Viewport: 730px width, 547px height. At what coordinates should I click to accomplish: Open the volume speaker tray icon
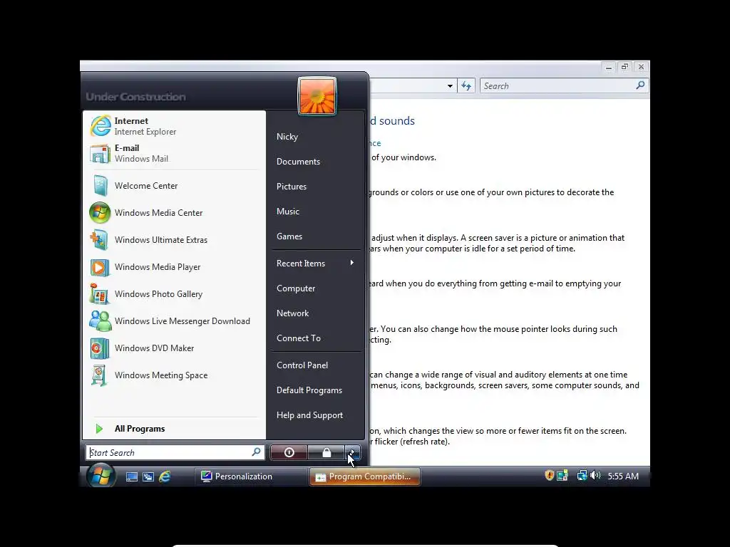tap(595, 475)
